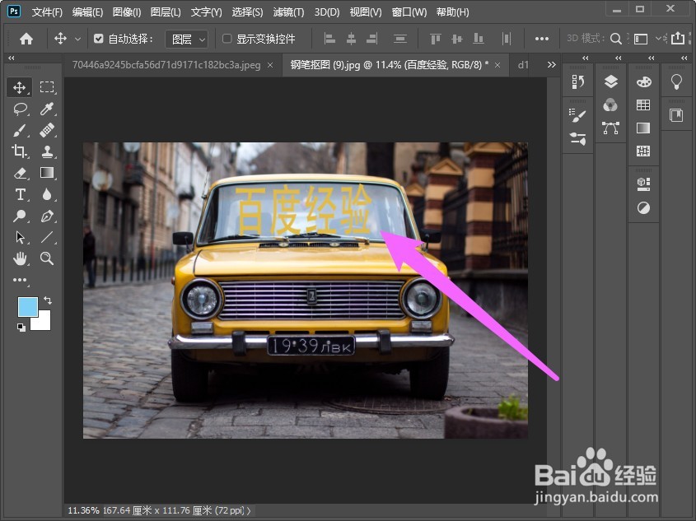This screenshot has width=696, height=521.
Task: Open the 滤镜(T) menu
Action: [x=288, y=12]
